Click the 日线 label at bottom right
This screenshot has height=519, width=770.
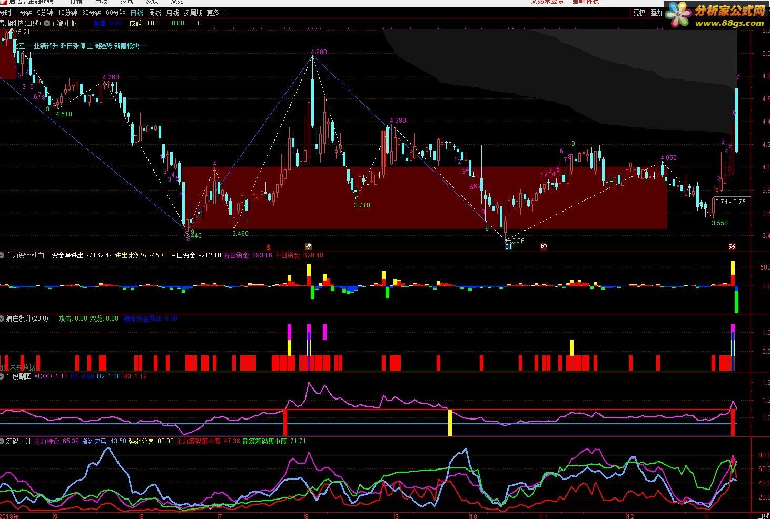(763, 516)
